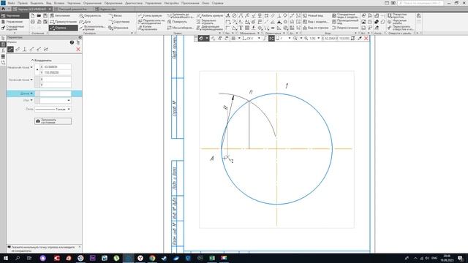
Task: Open the Excel icon in taskbar
Action: (x=212, y=258)
